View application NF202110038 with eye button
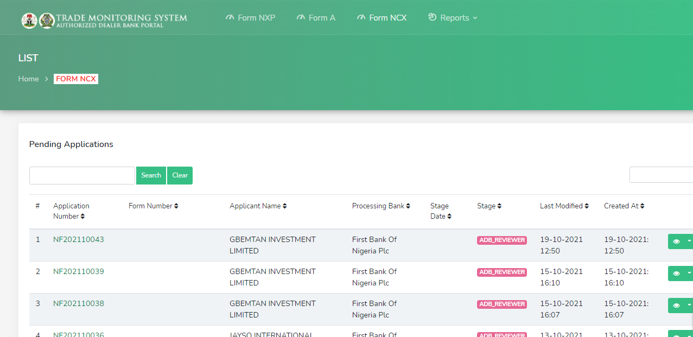The width and height of the screenshot is (693, 337). pos(676,306)
